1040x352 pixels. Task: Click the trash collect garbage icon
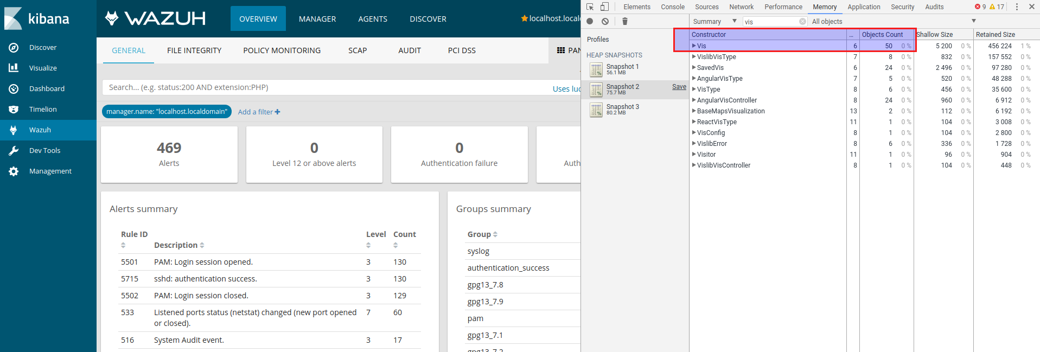coord(625,21)
